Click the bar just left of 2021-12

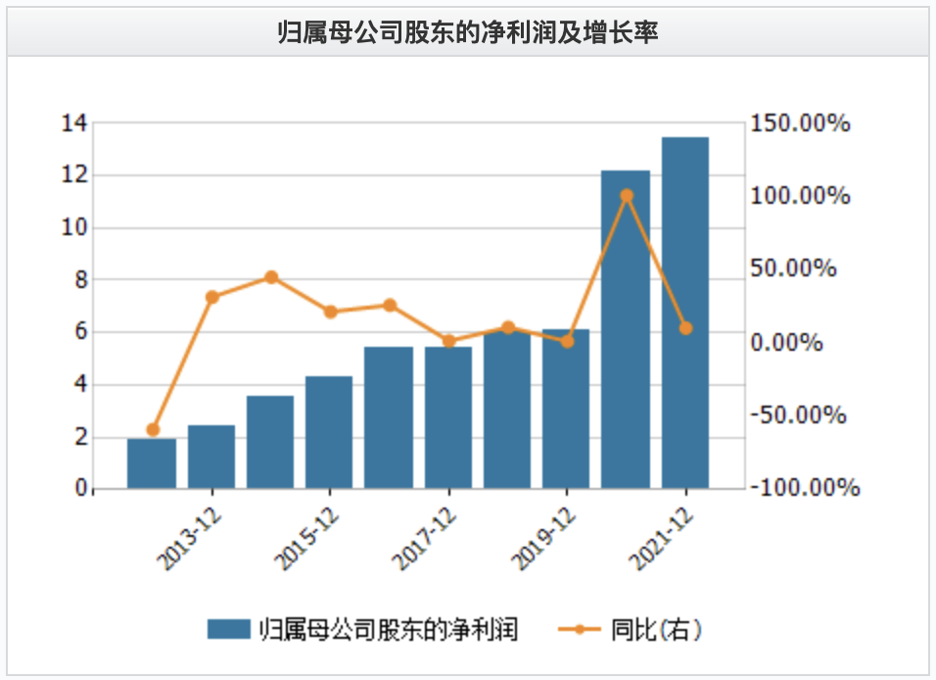626,329
